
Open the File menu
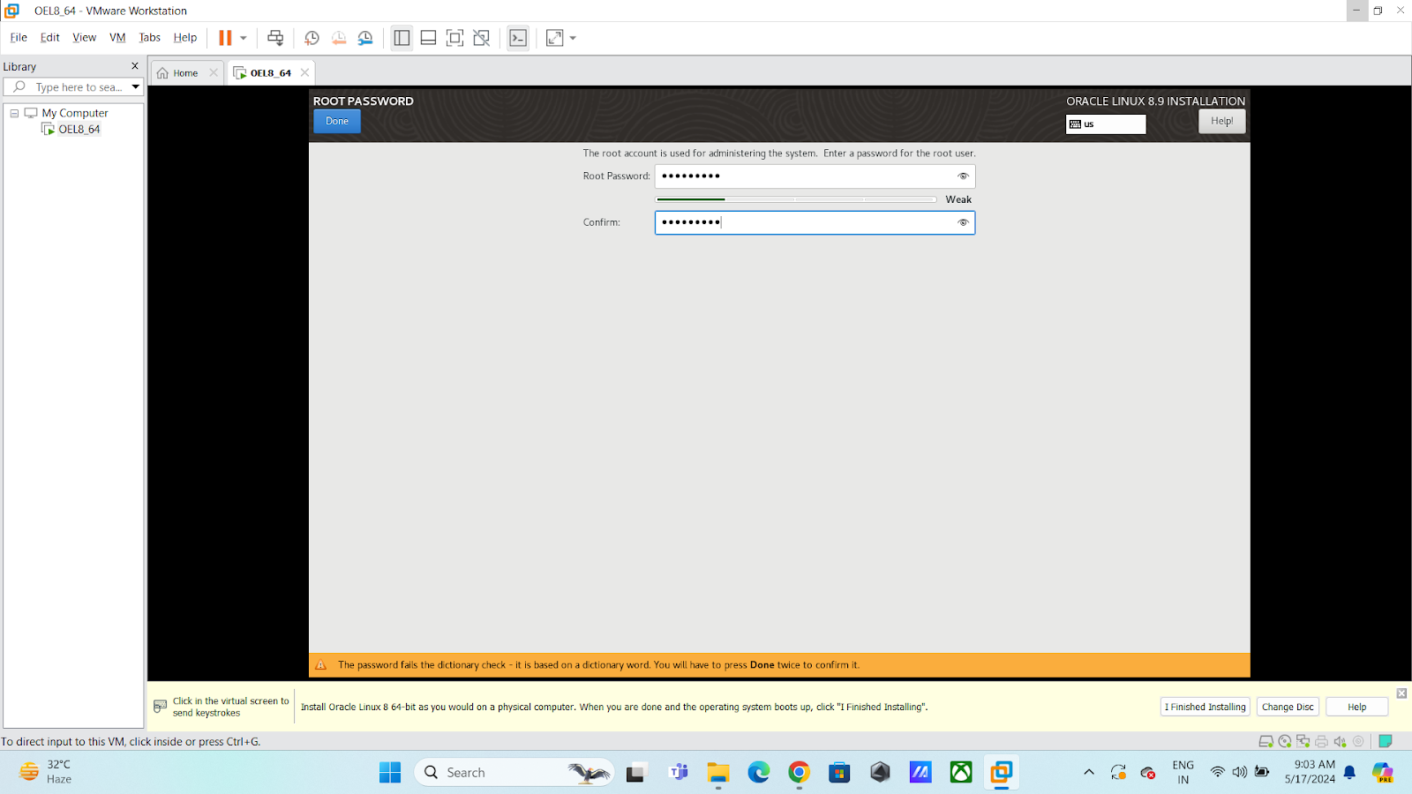coord(19,37)
